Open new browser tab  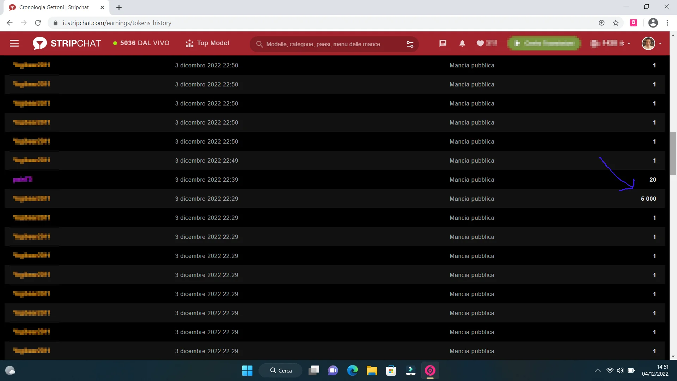tap(119, 7)
